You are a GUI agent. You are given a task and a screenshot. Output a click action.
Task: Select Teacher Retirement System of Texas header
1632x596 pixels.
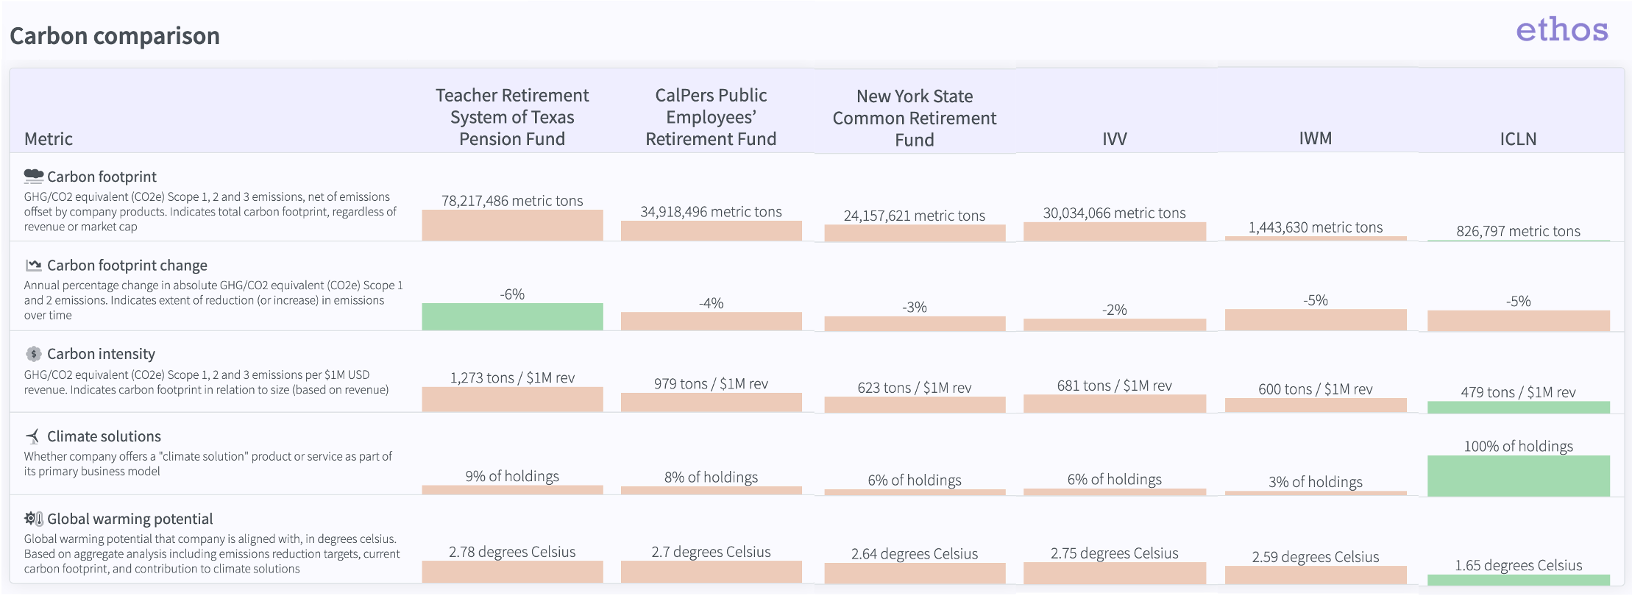tap(512, 117)
